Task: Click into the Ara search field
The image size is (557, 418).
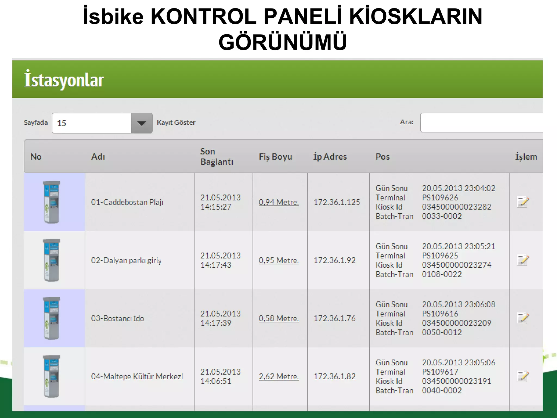Action: (x=481, y=123)
